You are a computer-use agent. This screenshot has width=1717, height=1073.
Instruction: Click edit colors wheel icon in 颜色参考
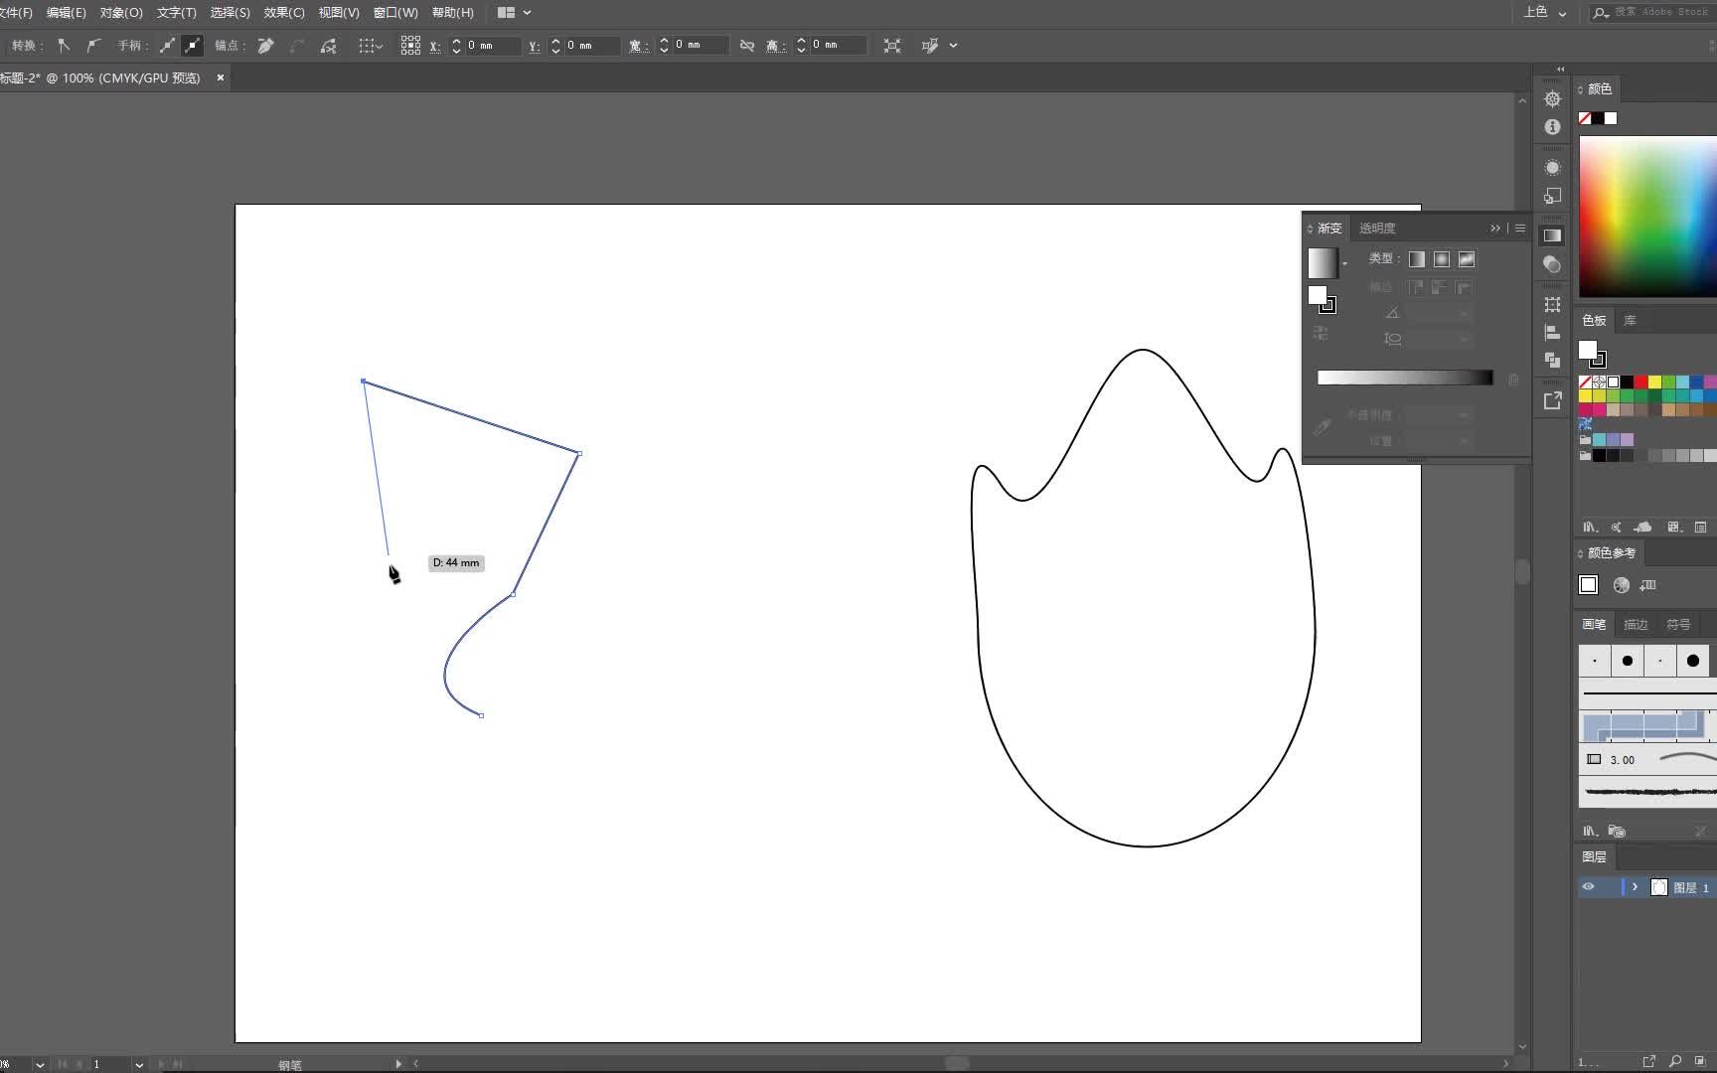point(1621,585)
